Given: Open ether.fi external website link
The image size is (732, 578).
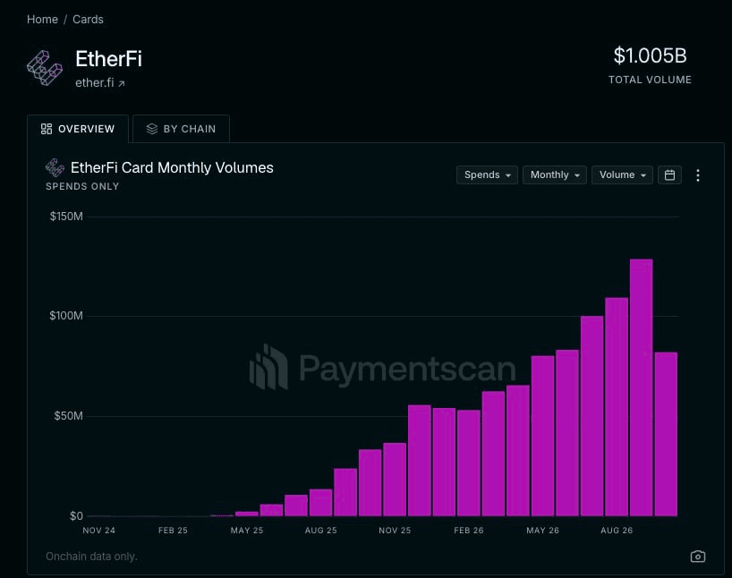Looking at the screenshot, I should coord(100,82).
